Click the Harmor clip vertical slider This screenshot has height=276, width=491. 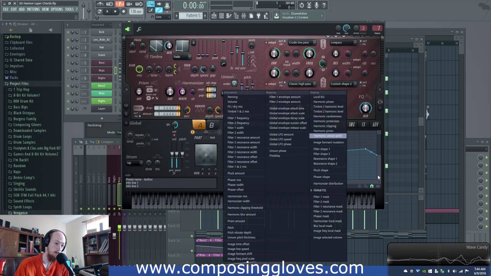223,47
